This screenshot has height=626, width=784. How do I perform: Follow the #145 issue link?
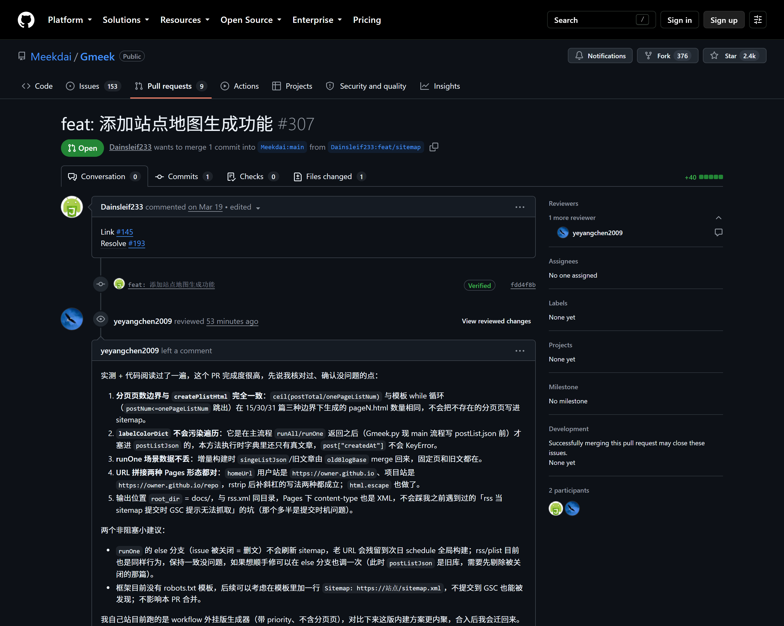[x=125, y=232]
